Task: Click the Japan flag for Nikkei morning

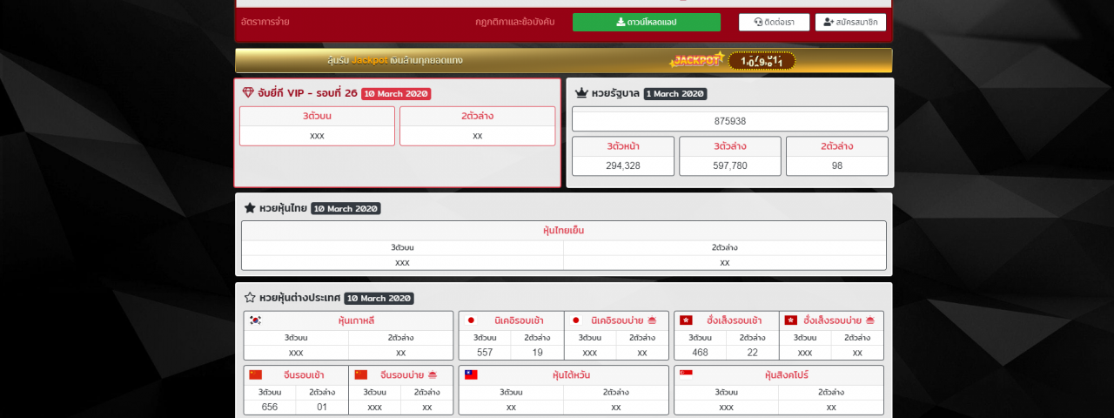Action: point(471,320)
